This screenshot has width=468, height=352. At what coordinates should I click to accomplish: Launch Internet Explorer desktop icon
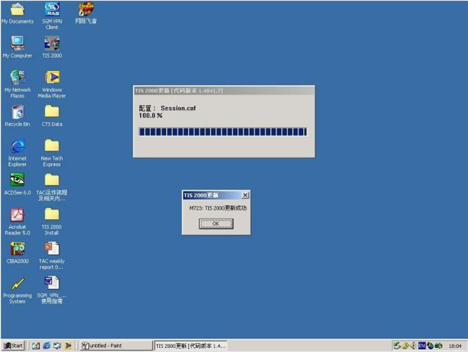(x=17, y=153)
